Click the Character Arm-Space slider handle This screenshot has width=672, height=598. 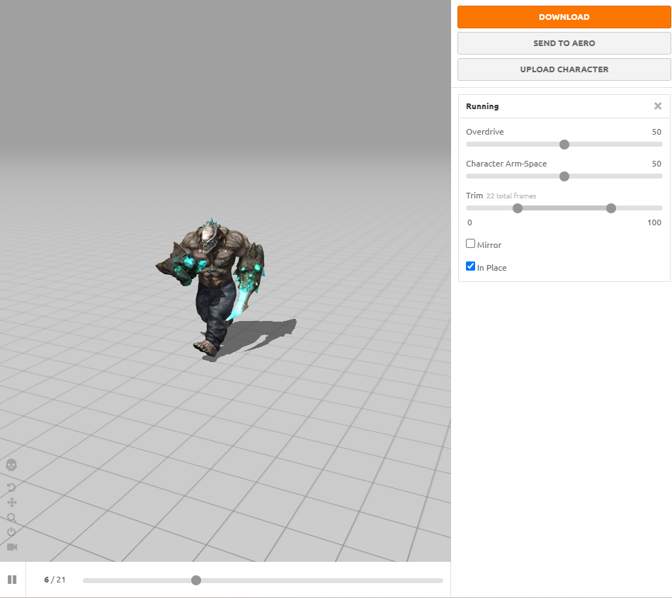pyautogui.click(x=564, y=176)
